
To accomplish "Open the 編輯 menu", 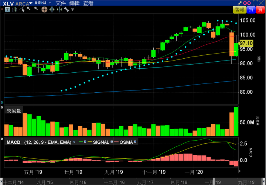I will [x=74, y=3].
